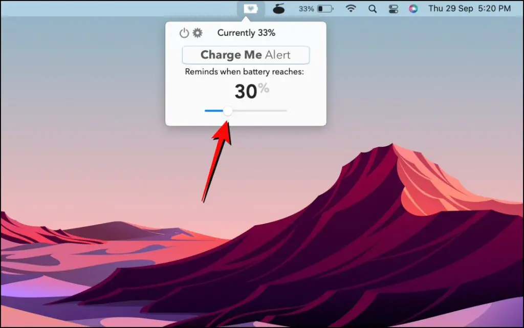Click the 'Currently 33%' label
Image resolution: width=524 pixels, height=328 pixels.
click(x=246, y=33)
